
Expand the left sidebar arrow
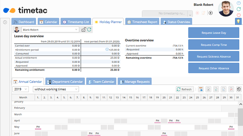5,22
